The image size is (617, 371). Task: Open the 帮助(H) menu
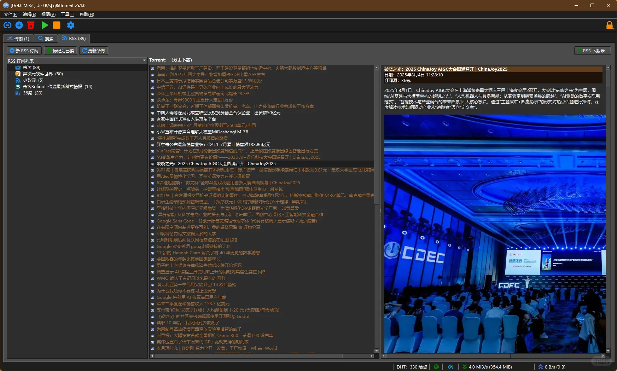87,15
